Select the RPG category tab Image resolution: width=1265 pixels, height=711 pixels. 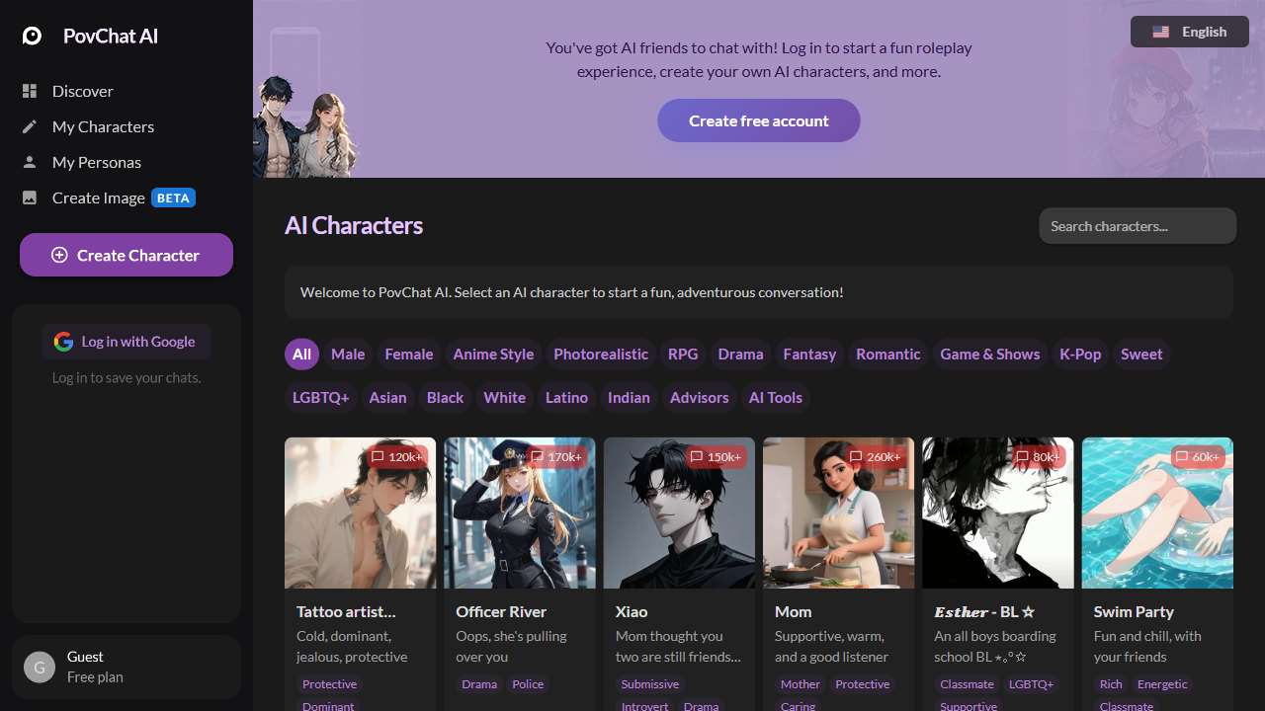pyautogui.click(x=683, y=354)
